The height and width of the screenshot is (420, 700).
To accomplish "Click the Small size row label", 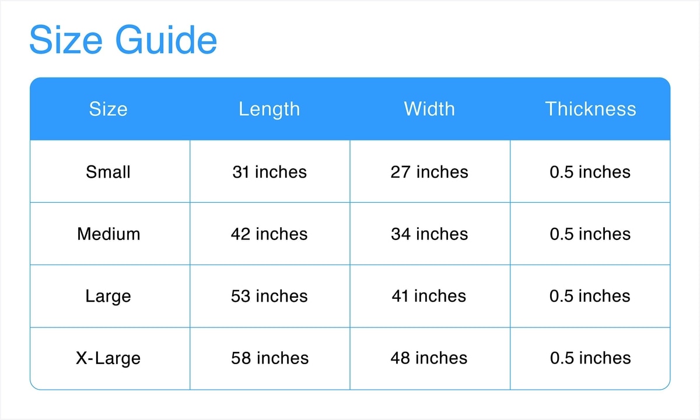I will [108, 172].
